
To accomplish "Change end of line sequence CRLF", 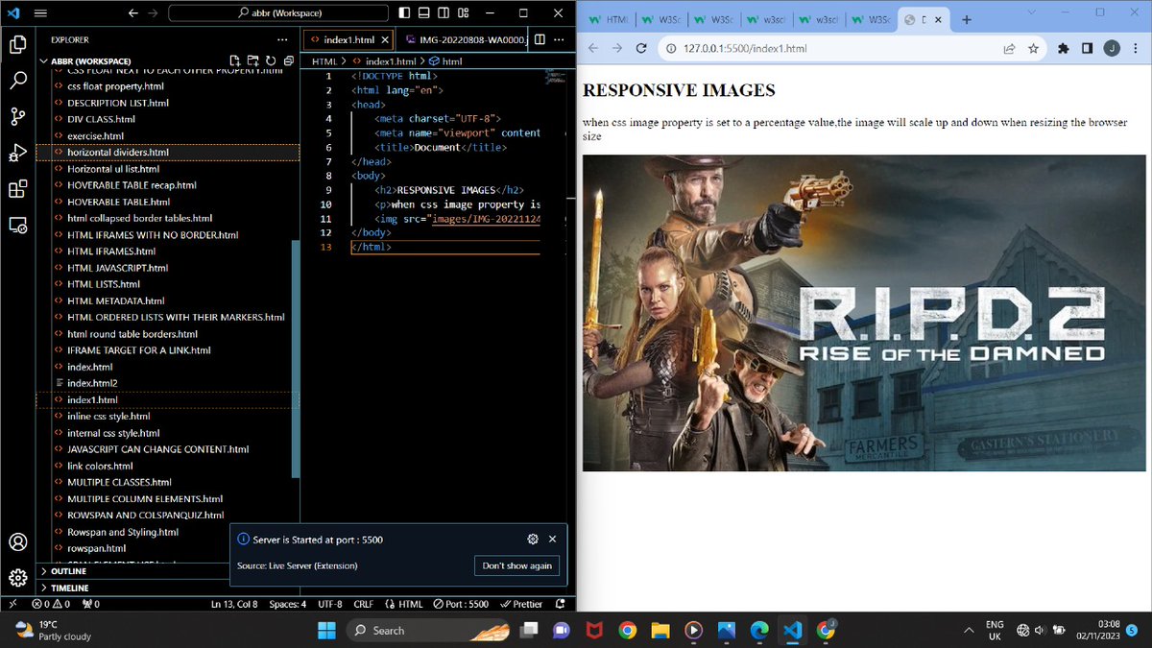I will (x=363, y=604).
